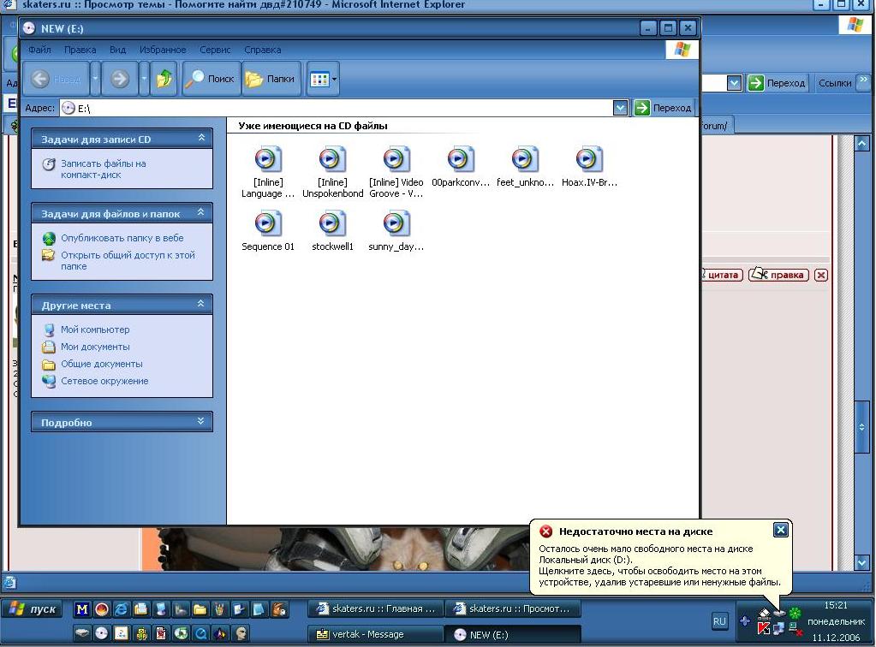Expand the Подробно details panel
Screen dimensions: 876x647
click(201, 422)
